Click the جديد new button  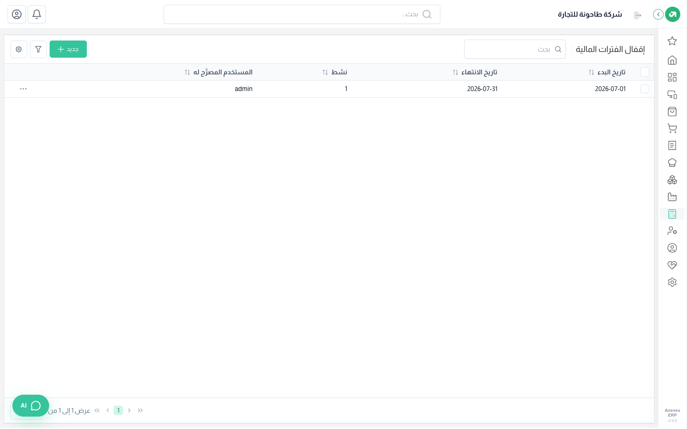pyautogui.click(x=68, y=49)
